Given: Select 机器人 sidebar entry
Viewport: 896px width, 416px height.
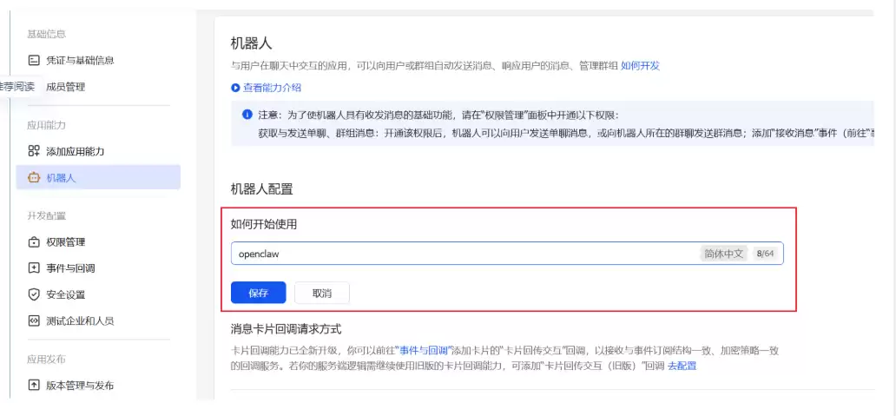Looking at the screenshot, I should (98, 178).
